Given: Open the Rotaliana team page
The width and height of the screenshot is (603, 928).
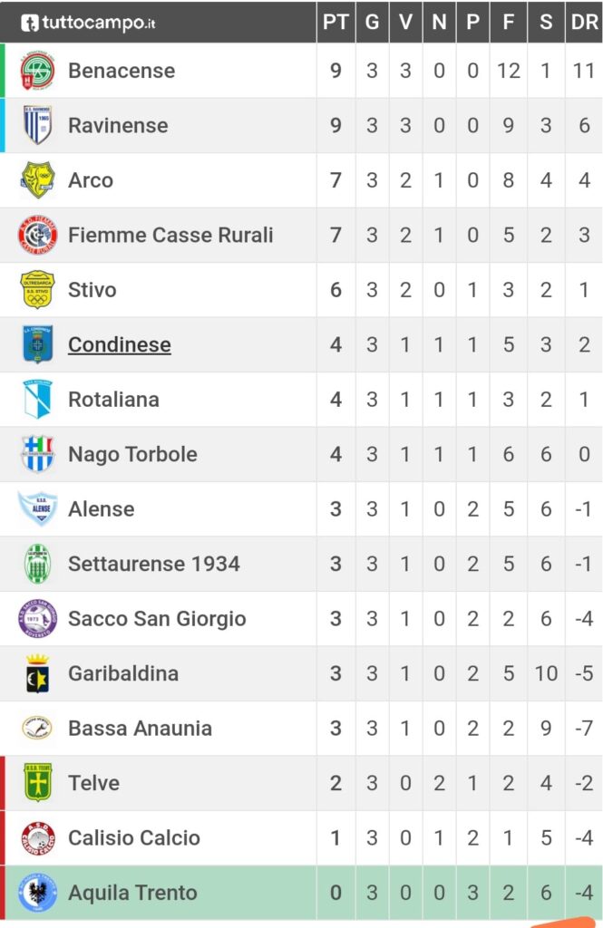Looking at the screenshot, I should pos(113,400).
